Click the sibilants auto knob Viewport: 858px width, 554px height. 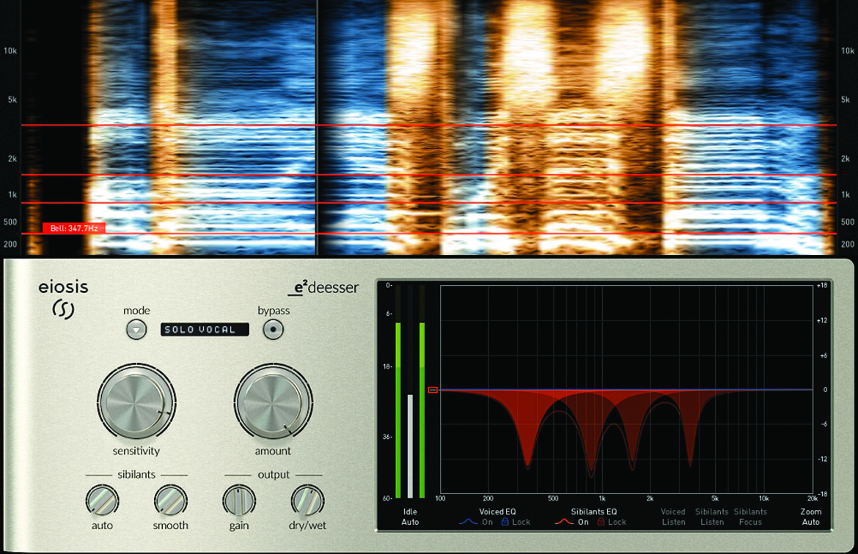tap(103, 500)
